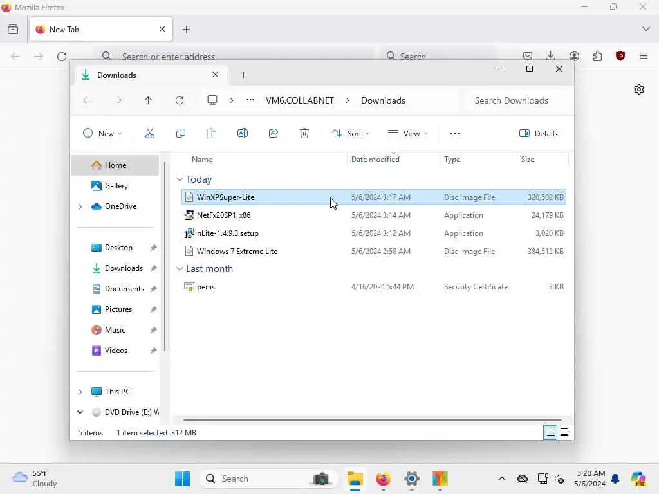Go up one folder level in Explorer
659x494 pixels.
149,100
